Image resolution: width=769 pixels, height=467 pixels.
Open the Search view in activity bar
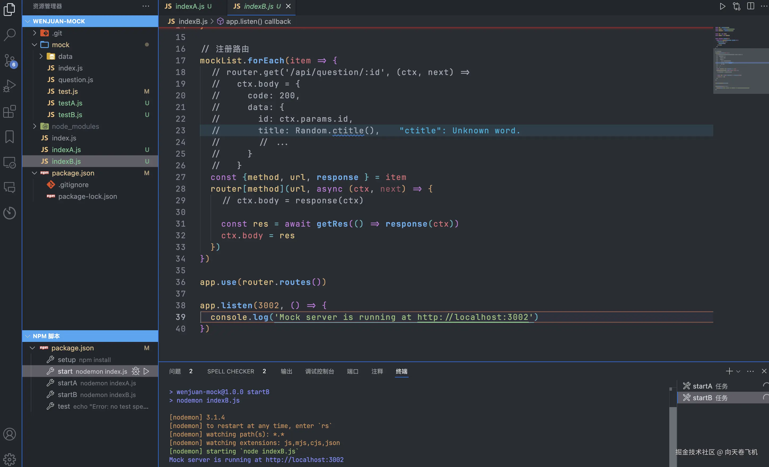point(9,35)
